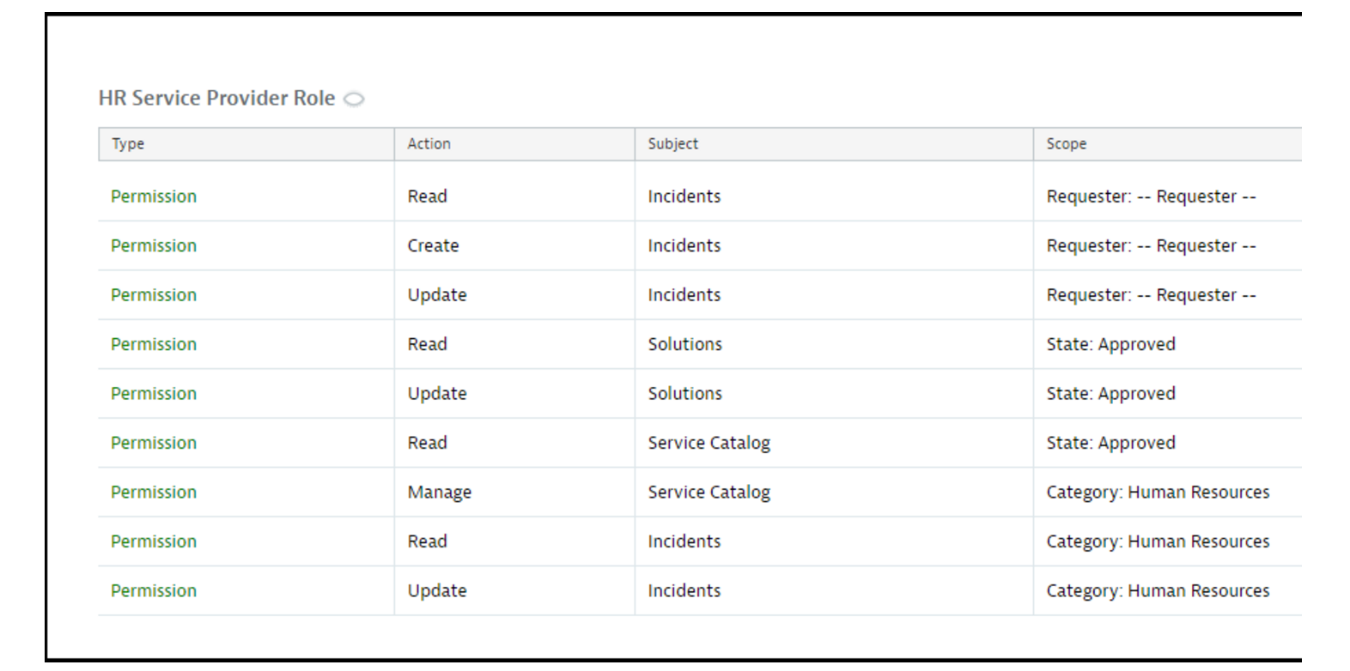This screenshot has width=1350, height=671.
Task: Sort by the Action column header
Action: 429,144
